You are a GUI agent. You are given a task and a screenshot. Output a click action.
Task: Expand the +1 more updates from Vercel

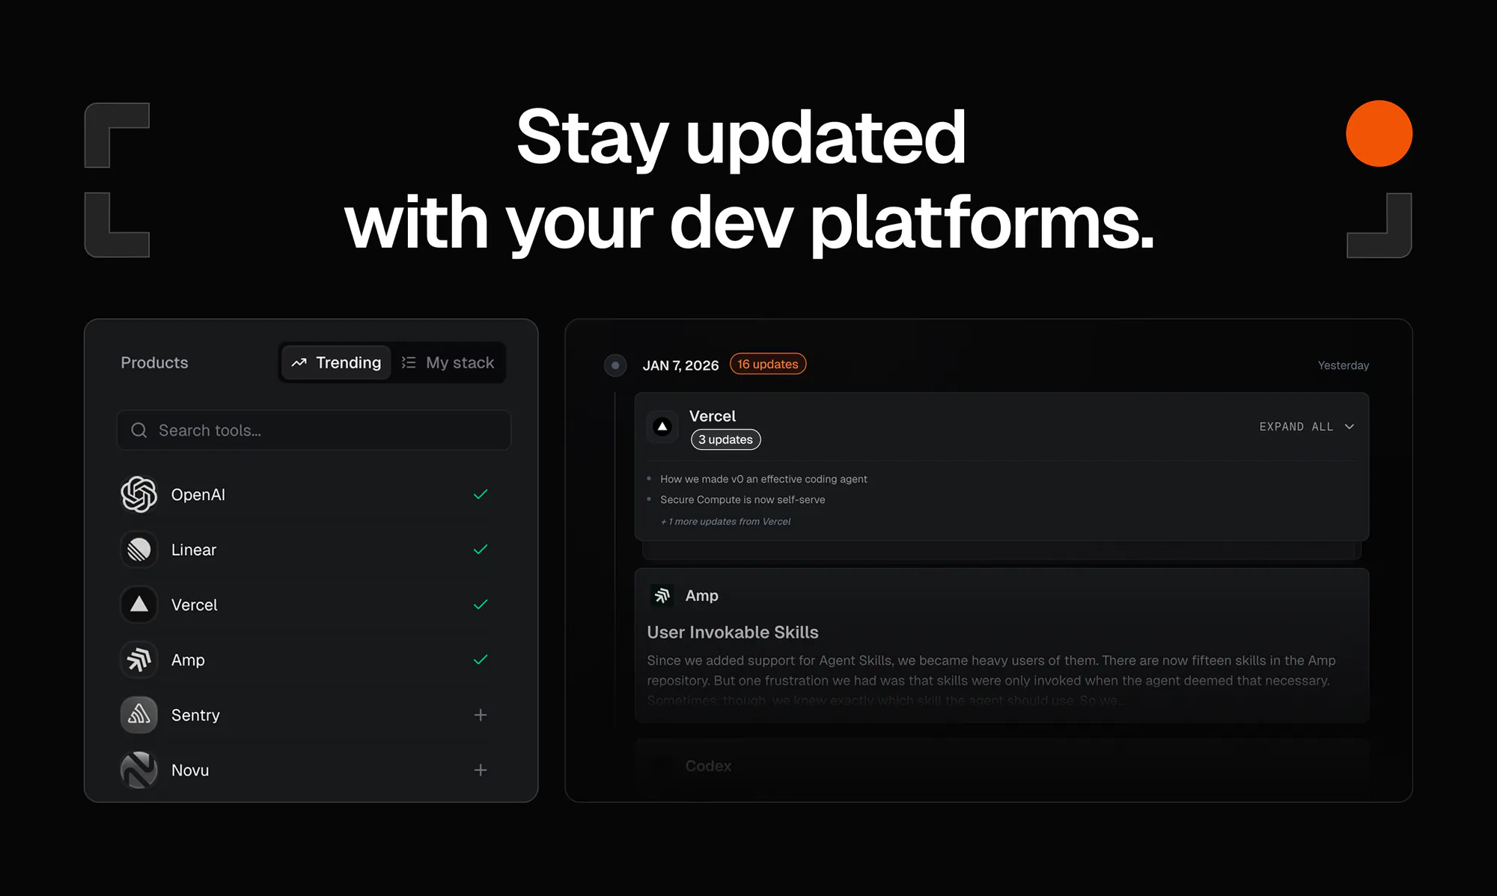point(725,521)
